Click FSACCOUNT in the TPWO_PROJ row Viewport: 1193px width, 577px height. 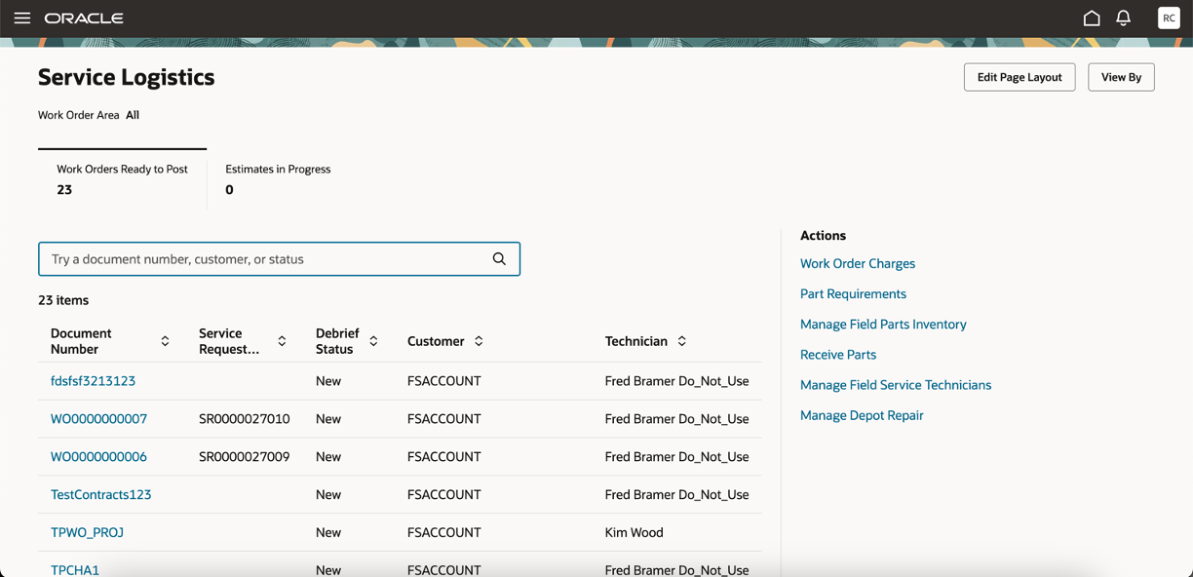coord(443,533)
